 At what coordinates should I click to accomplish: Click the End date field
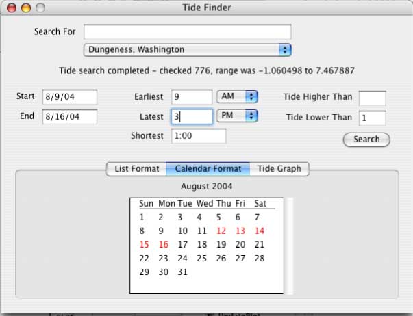point(70,117)
